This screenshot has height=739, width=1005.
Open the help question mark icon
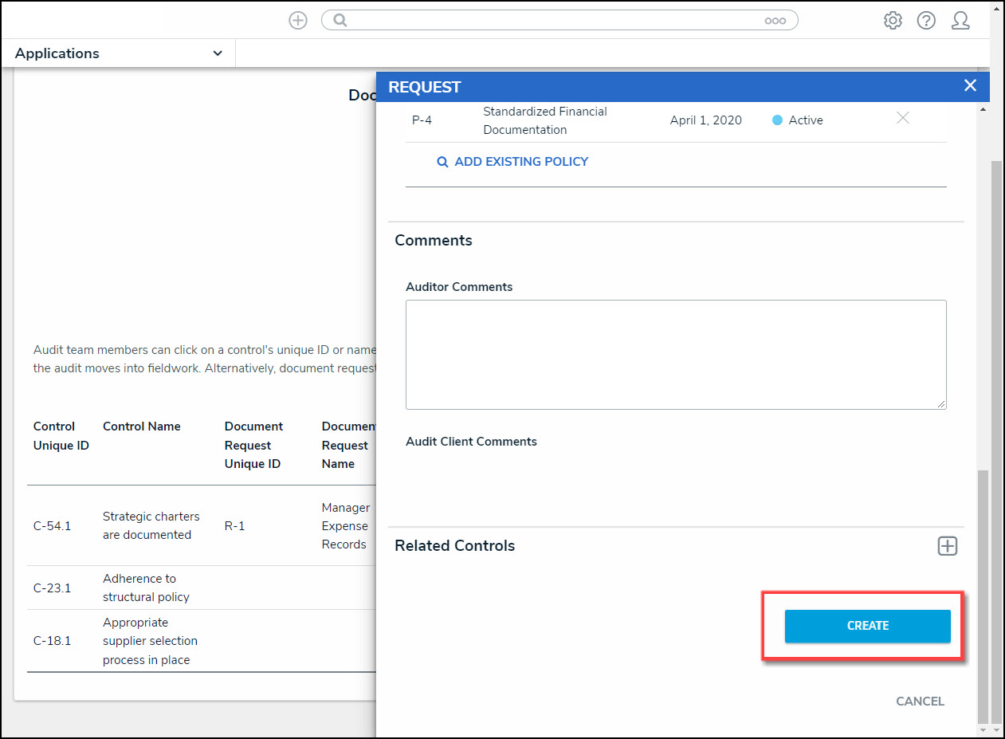point(926,21)
